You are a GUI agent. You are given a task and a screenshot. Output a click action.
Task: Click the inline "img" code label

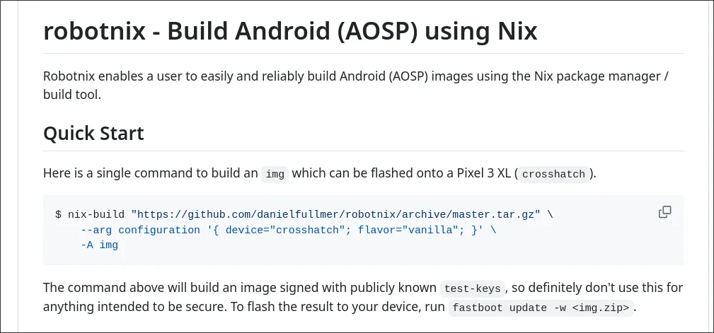click(x=275, y=174)
